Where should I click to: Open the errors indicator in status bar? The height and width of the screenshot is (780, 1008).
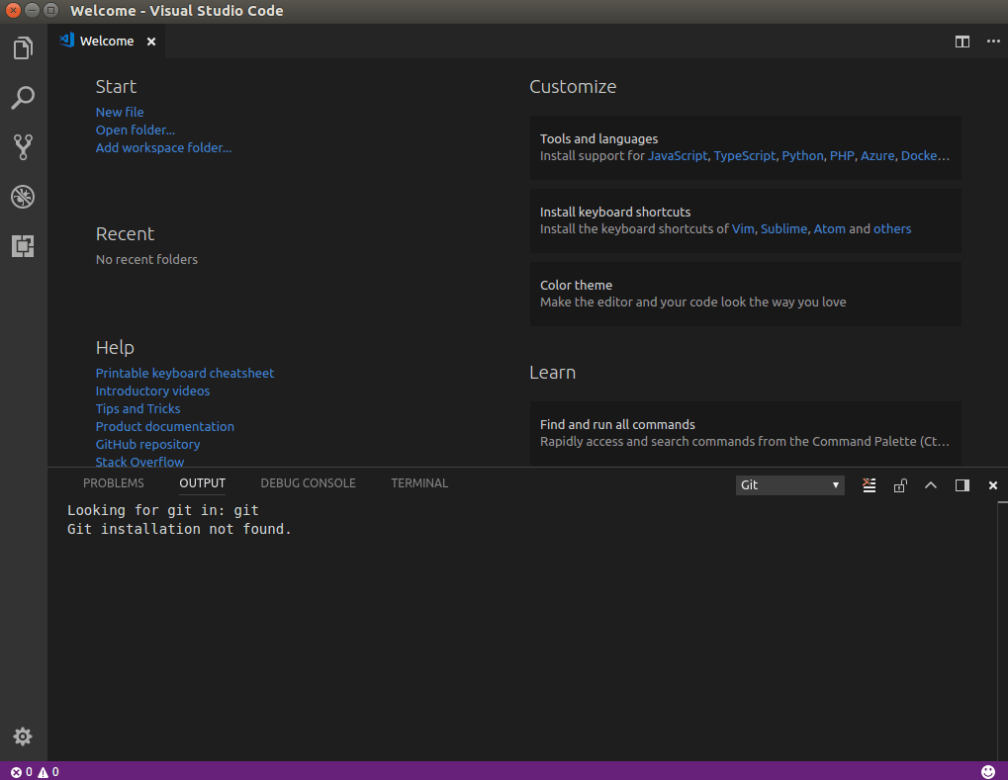21,772
